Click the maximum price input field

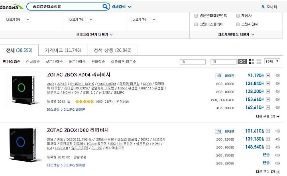pyautogui.click(x=224, y=62)
